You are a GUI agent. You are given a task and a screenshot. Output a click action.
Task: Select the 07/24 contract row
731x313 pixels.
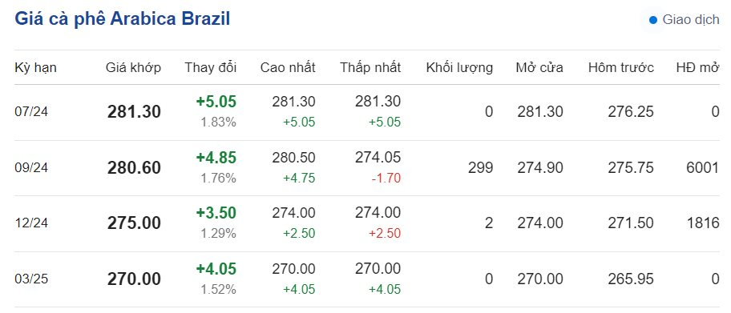pyautogui.click(x=367, y=112)
